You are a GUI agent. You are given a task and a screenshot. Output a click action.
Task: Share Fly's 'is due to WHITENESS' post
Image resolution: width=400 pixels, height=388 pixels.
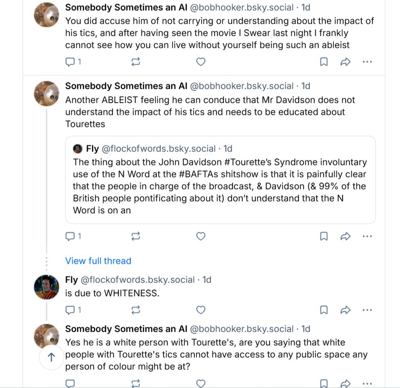(x=345, y=309)
